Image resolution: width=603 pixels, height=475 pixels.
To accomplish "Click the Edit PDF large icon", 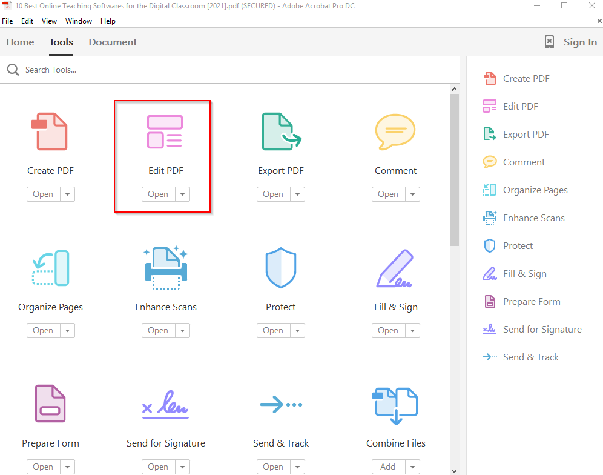I will click(165, 131).
